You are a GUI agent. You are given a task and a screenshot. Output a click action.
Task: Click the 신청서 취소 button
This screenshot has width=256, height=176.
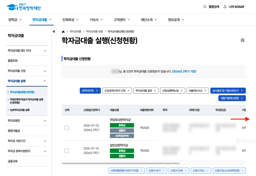(201, 171)
